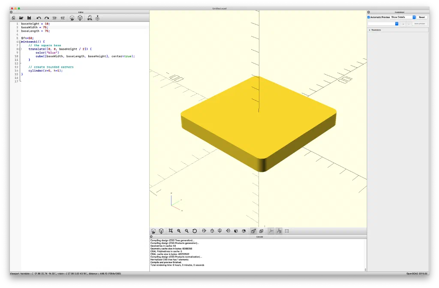Click the save preset button
The height and width of the screenshot is (288, 439).
tap(420, 24)
